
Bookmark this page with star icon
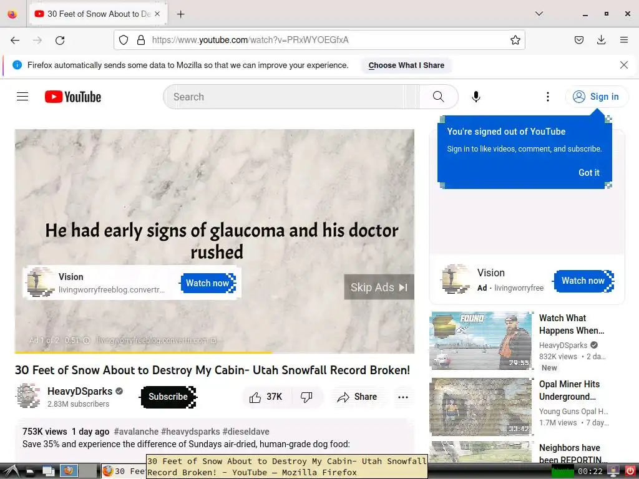pos(515,40)
